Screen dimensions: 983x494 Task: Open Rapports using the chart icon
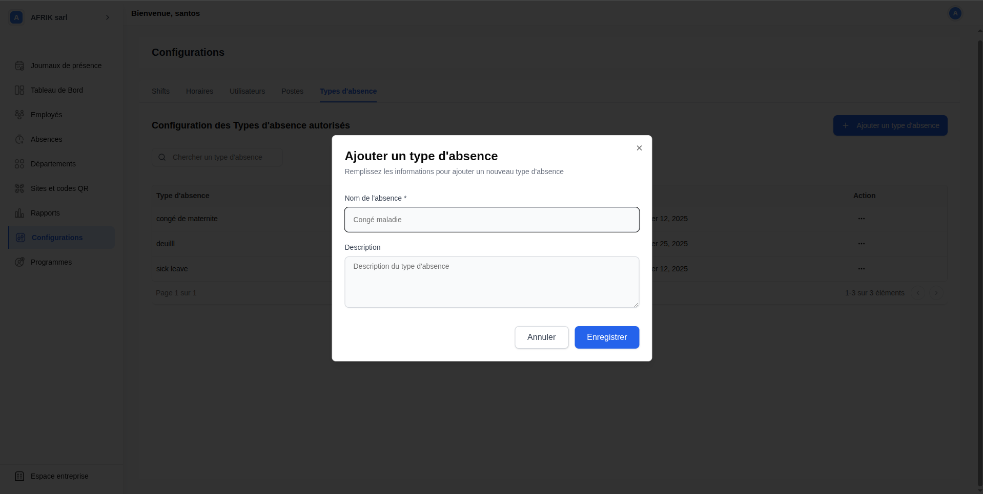[19, 213]
